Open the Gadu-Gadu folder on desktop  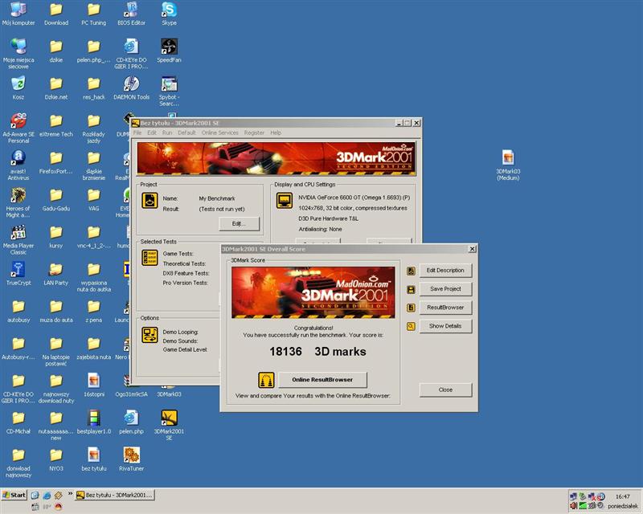(56, 199)
